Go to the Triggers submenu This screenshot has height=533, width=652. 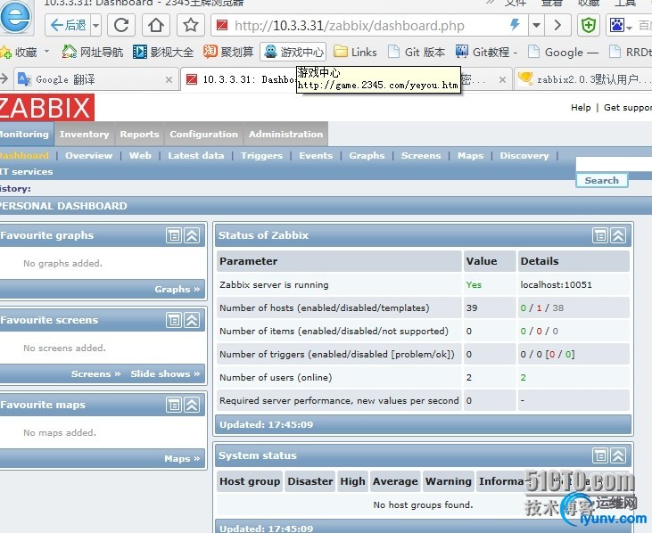pyautogui.click(x=261, y=156)
